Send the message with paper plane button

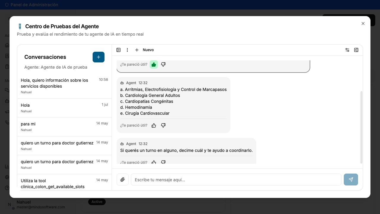(351, 180)
